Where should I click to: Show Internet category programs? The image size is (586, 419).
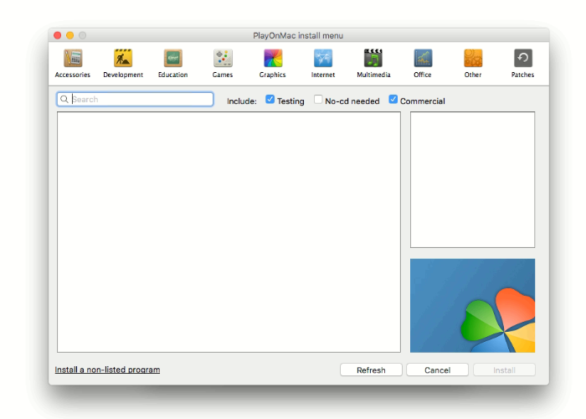pos(323,63)
